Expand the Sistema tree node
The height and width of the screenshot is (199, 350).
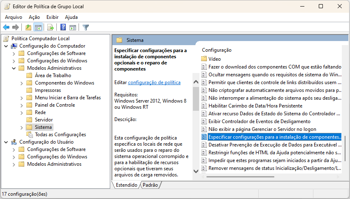point(22,128)
